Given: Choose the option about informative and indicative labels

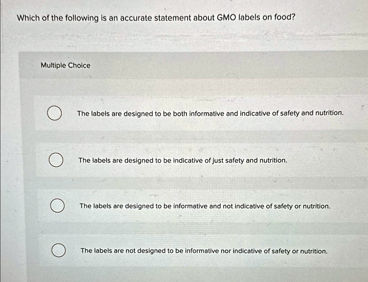Looking at the screenshot, I should pyautogui.click(x=211, y=113).
